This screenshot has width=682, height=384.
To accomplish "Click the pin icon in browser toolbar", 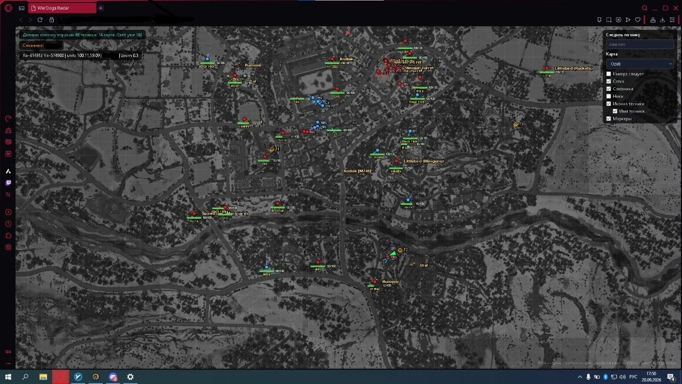I will (599, 20).
